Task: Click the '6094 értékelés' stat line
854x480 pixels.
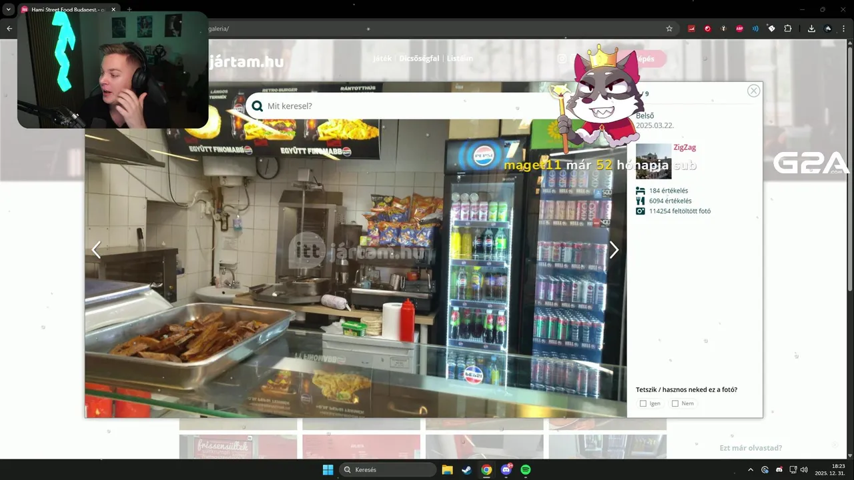Action: [670, 201]
